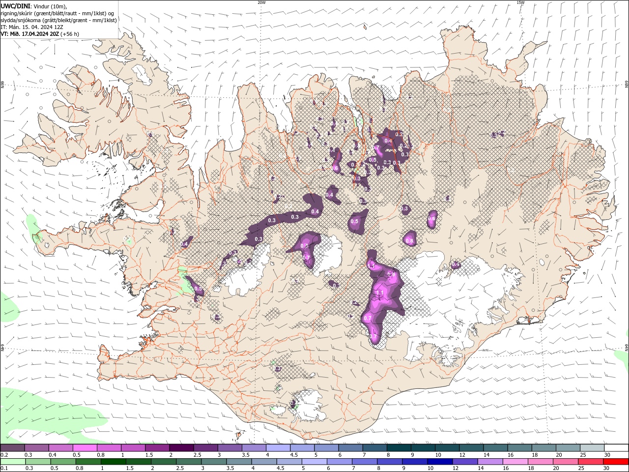Viewport: 629px width, 472px height.
Task: Click the 'IT: Mán. 15. 04. 2024 12Z' text
Action: (x=31, y=27)
